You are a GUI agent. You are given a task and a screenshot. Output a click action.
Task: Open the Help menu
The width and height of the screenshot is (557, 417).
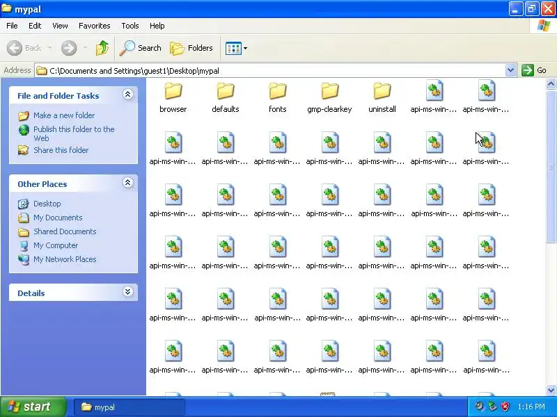tap(157, 26)
